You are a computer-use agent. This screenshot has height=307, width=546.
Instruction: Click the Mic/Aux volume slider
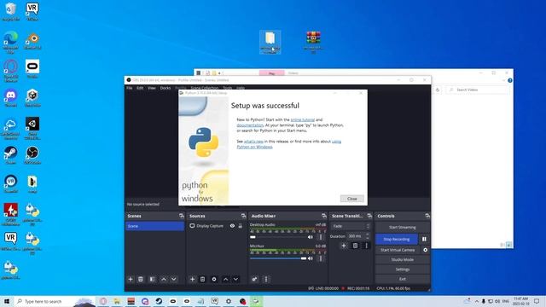[278, 258]
